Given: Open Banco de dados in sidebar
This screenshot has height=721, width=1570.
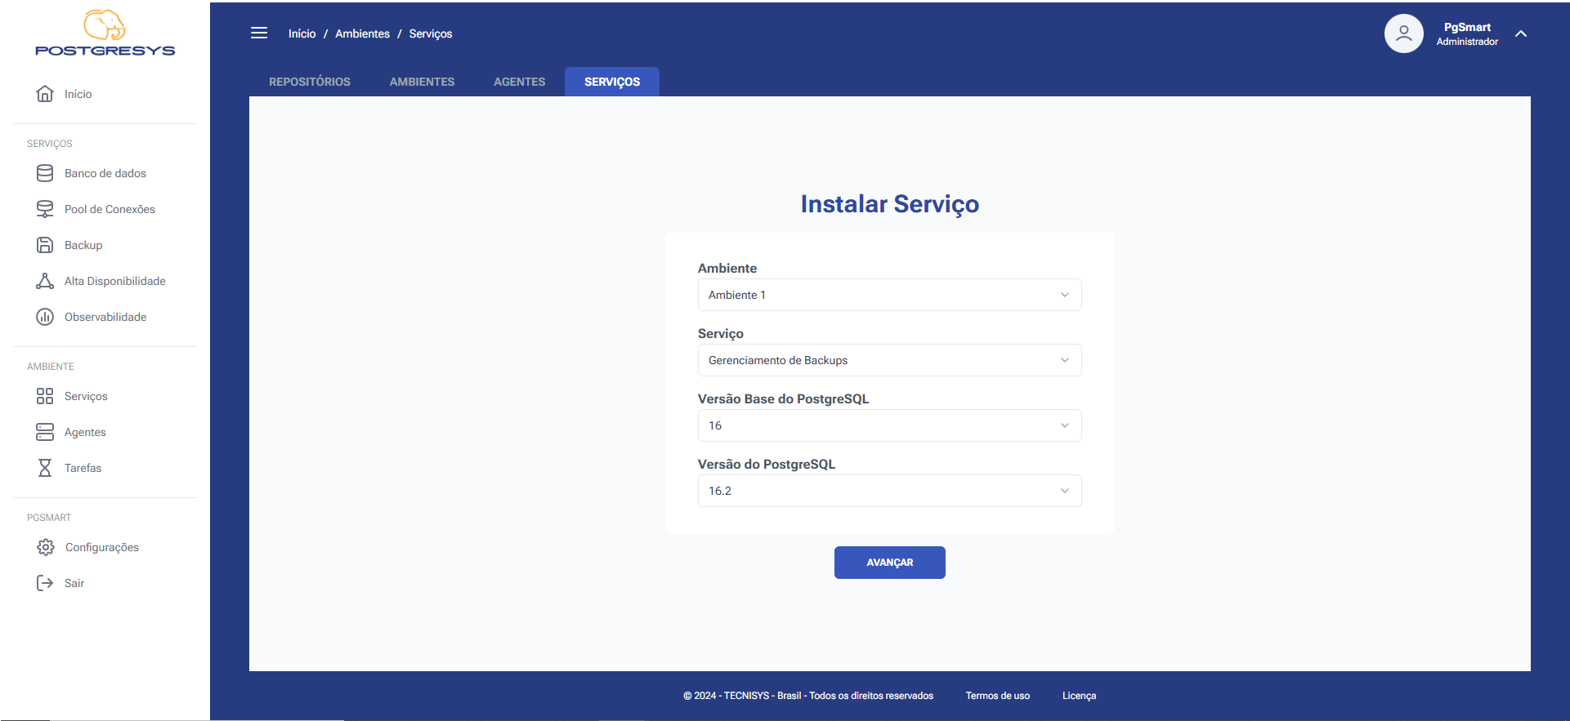Looking at the screenshot, I should [x=105, y=173].
